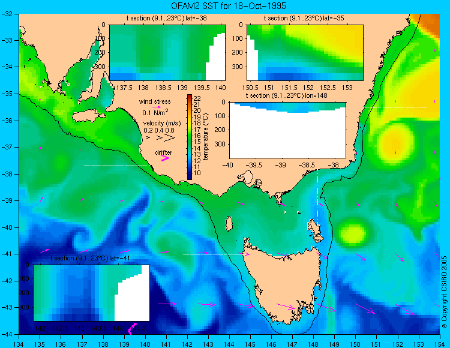Viewport: 450px width, 348px height.
Task: Click the '16' value on the color bar
Action: 197,136
